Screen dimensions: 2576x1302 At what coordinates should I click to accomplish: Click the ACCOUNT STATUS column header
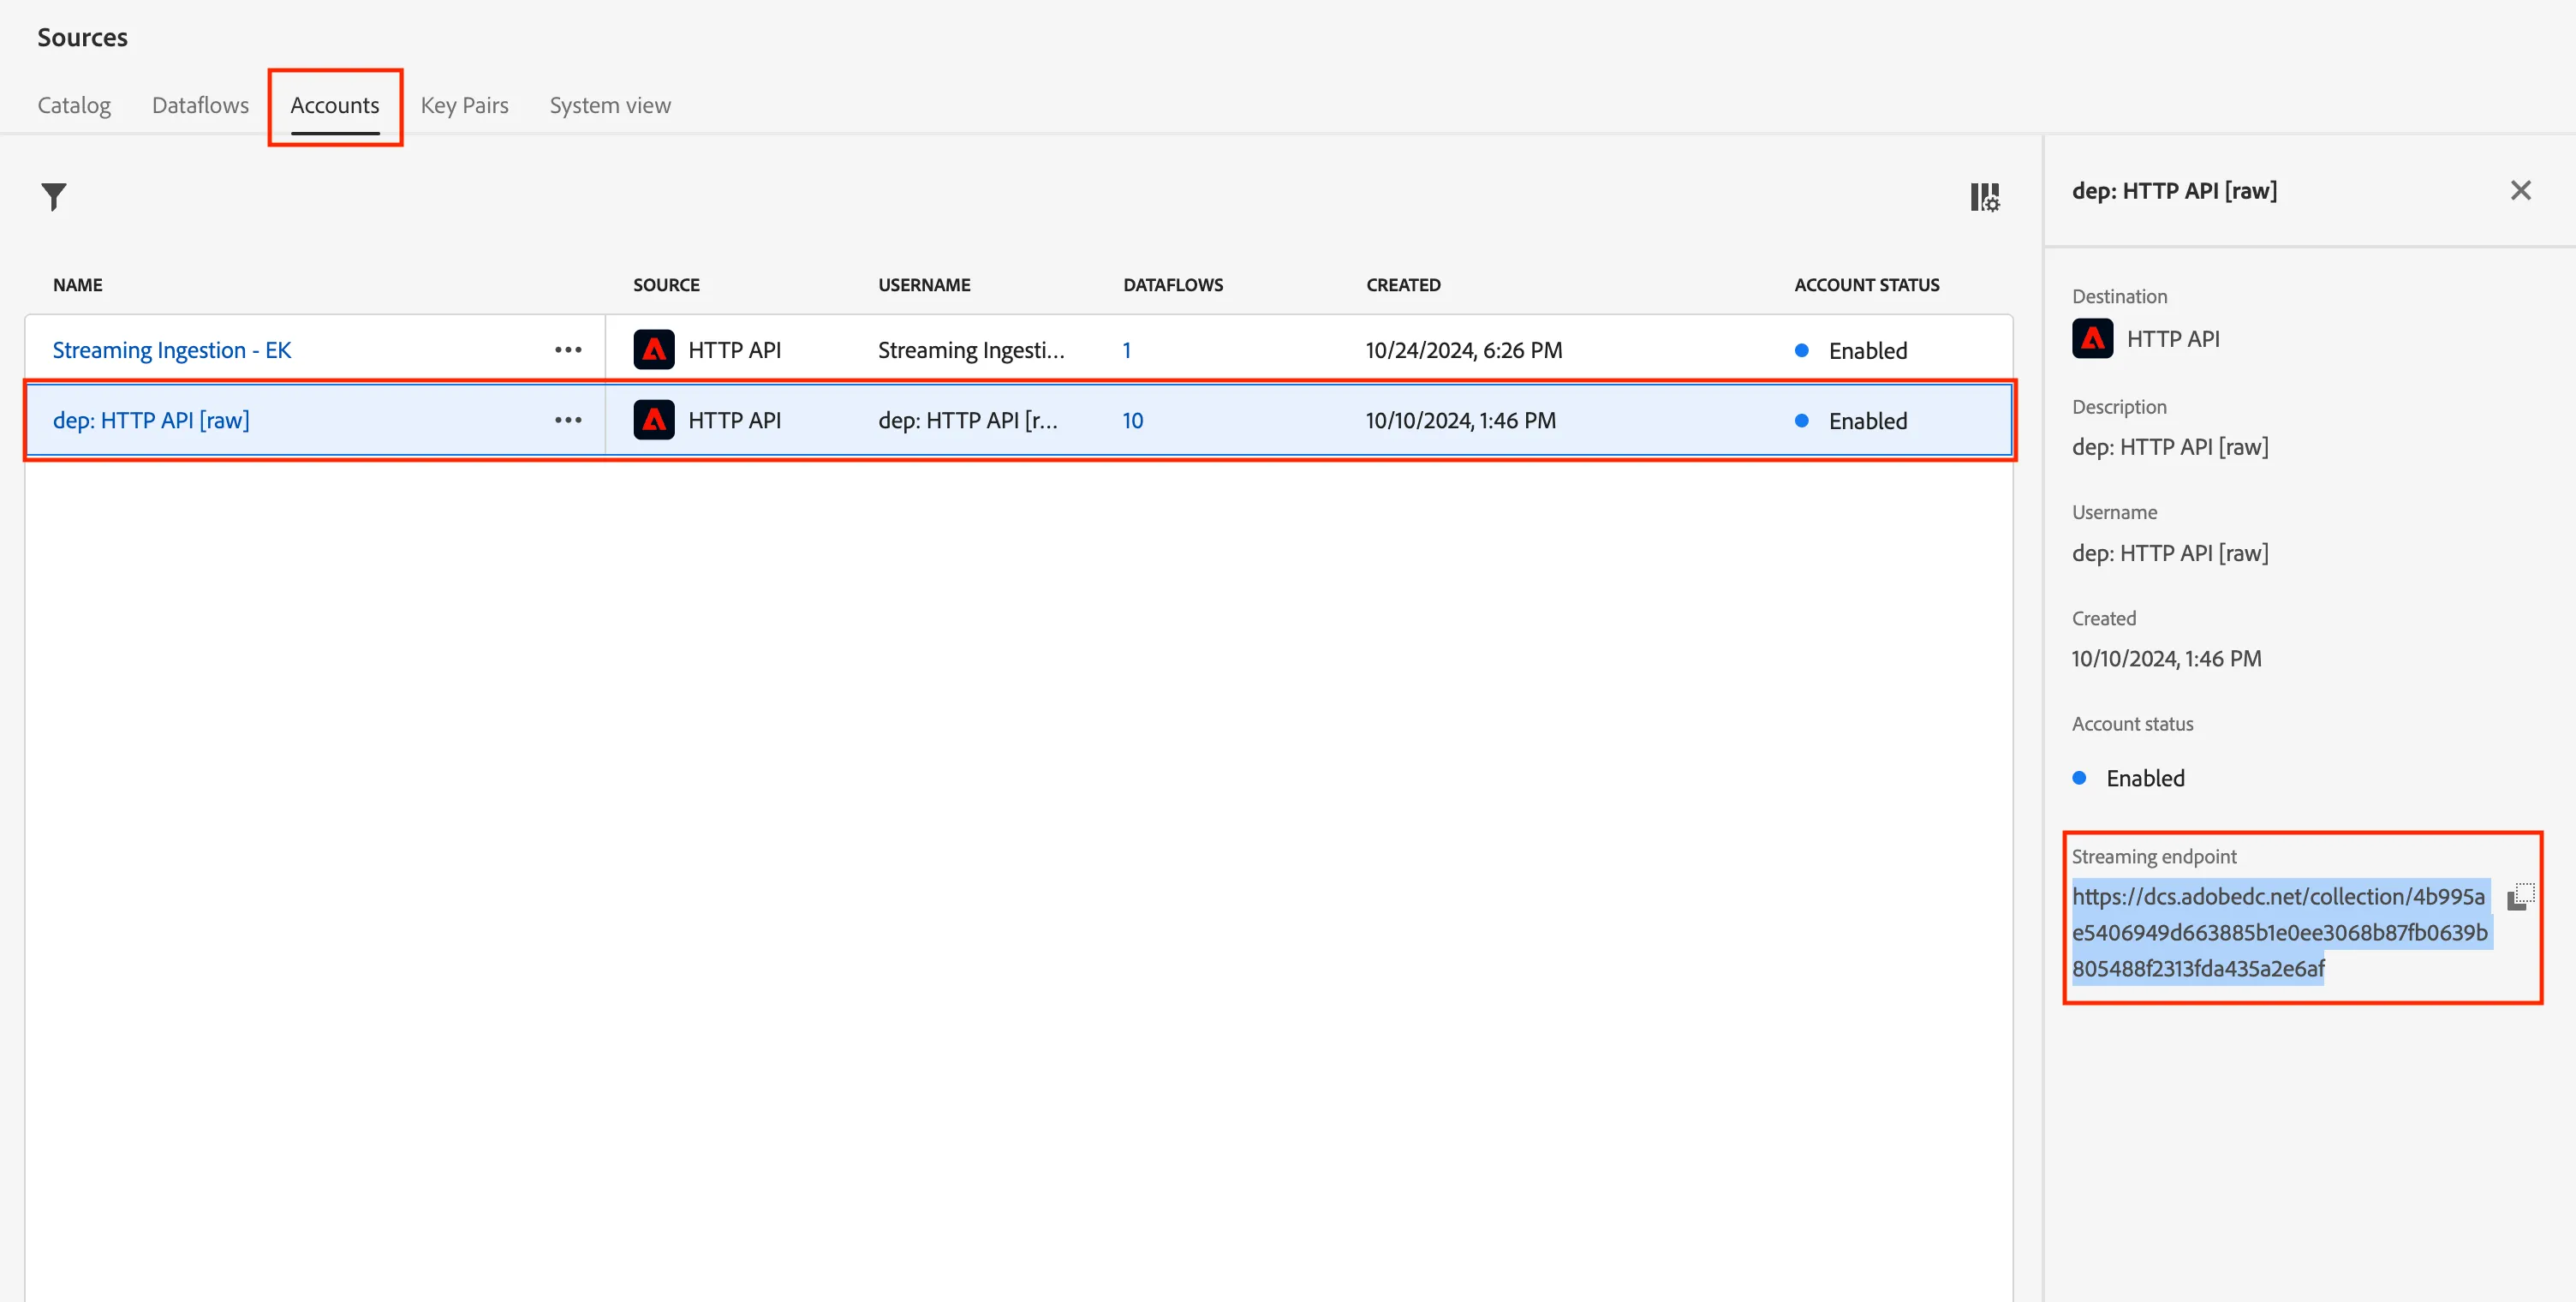(x=1866, y=285)
